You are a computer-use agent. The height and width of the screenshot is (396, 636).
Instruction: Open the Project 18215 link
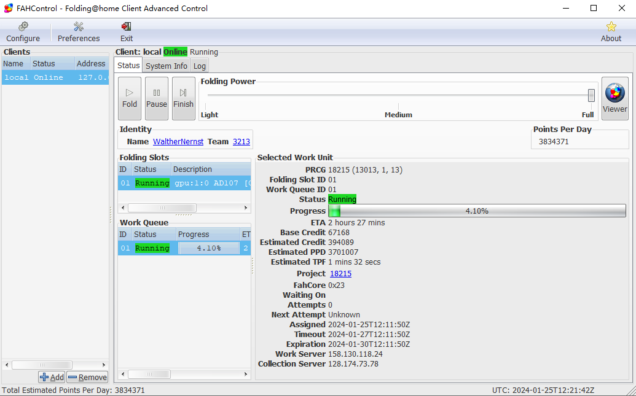340,274
